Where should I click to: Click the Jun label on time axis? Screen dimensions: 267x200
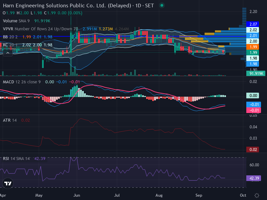(77, 195)
